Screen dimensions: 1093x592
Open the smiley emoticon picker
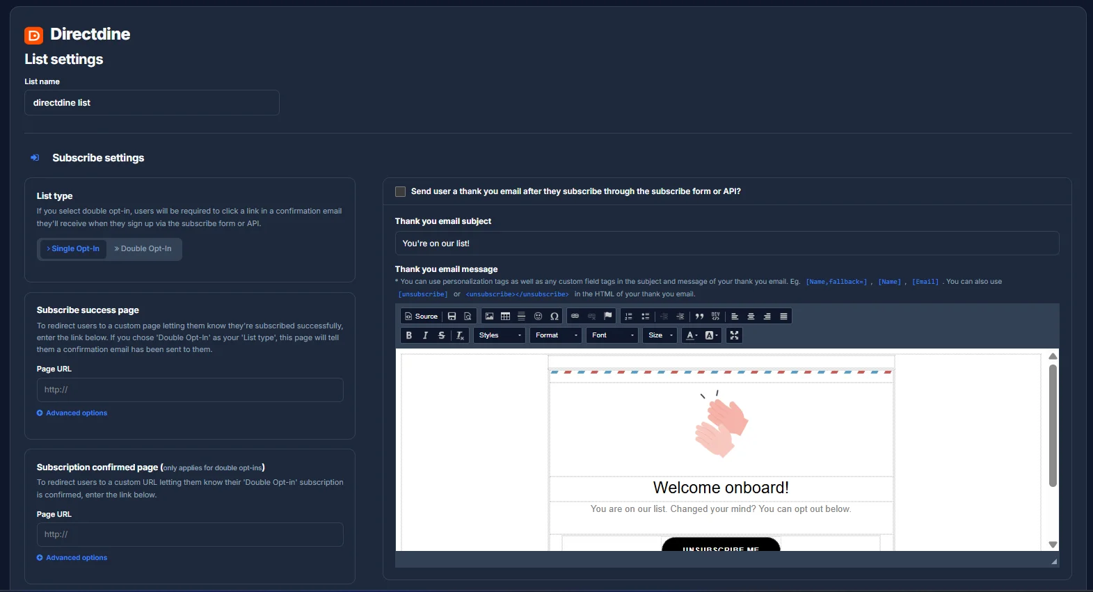coord(538,317)
